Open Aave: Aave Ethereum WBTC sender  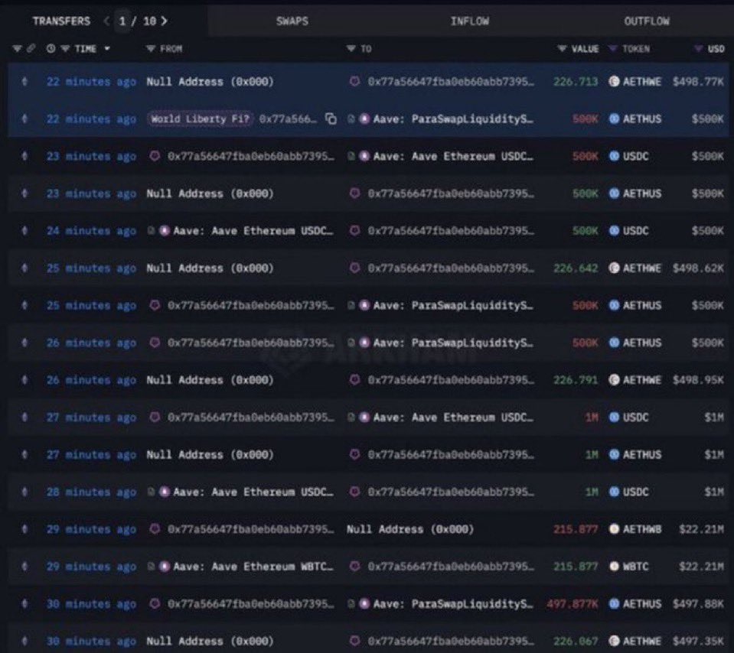point(253,567)
